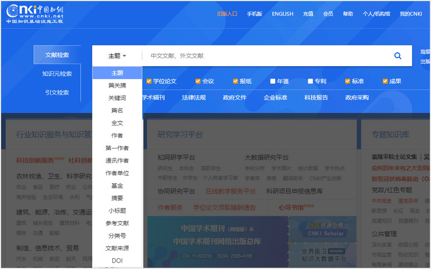Open the 会员 page
Image resolution: width=431 pixels, height=269 pixels.
click(x=328, y=14)
